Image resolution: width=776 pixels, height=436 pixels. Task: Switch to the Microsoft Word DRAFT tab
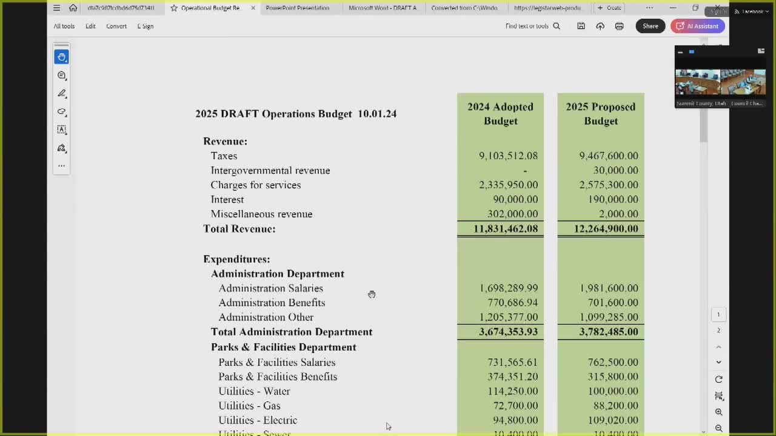click(x=383, y=8)
